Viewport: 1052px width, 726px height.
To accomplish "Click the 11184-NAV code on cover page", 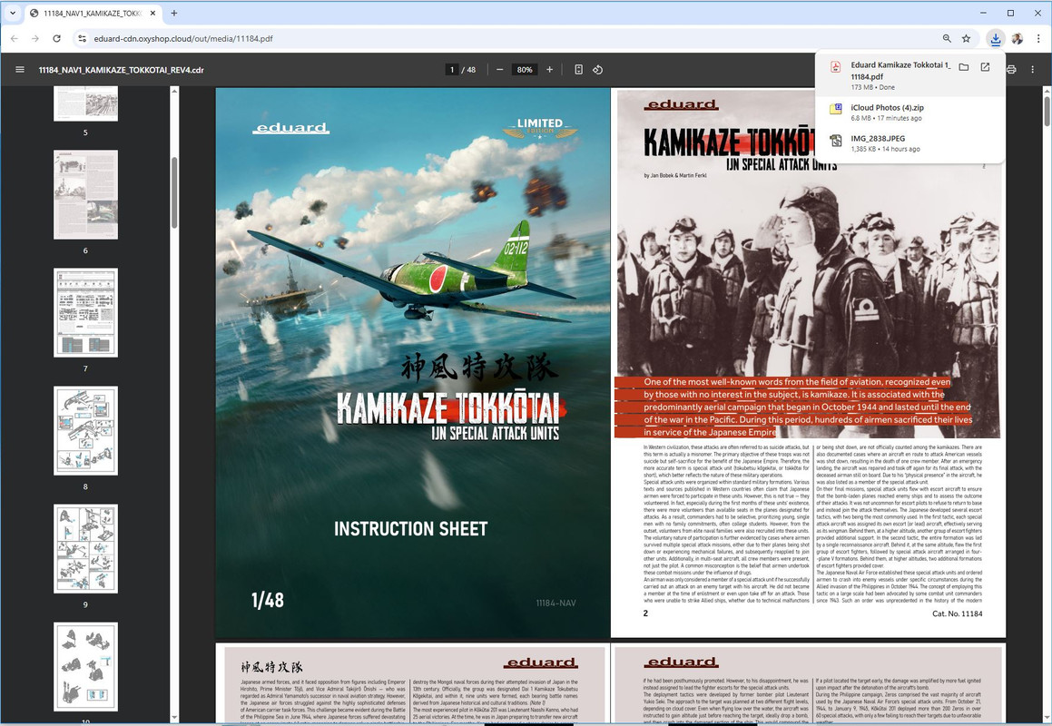I will point(555,603).
